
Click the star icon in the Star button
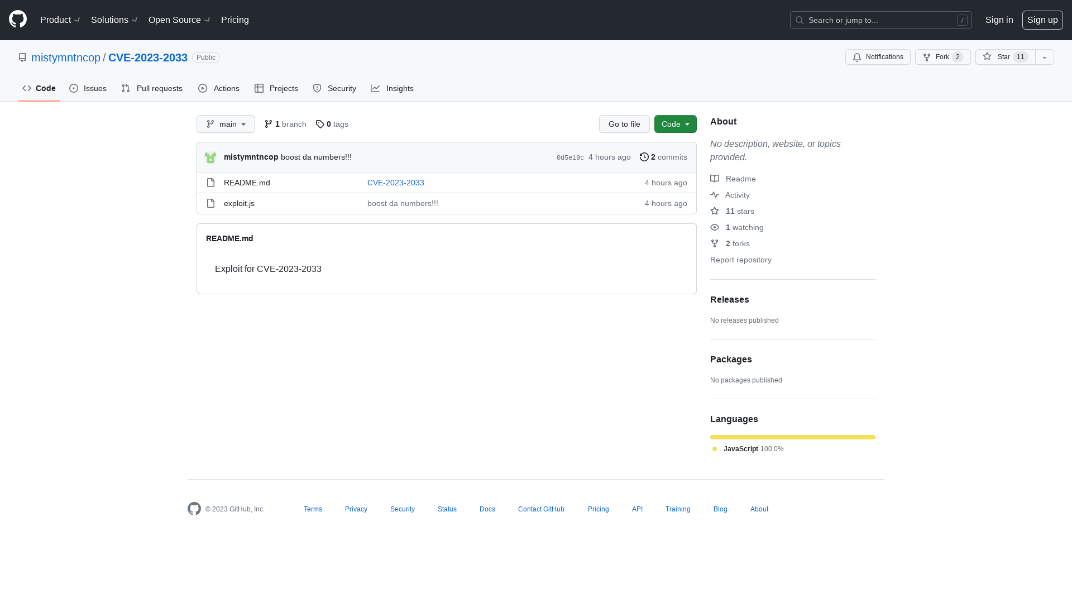987,56
